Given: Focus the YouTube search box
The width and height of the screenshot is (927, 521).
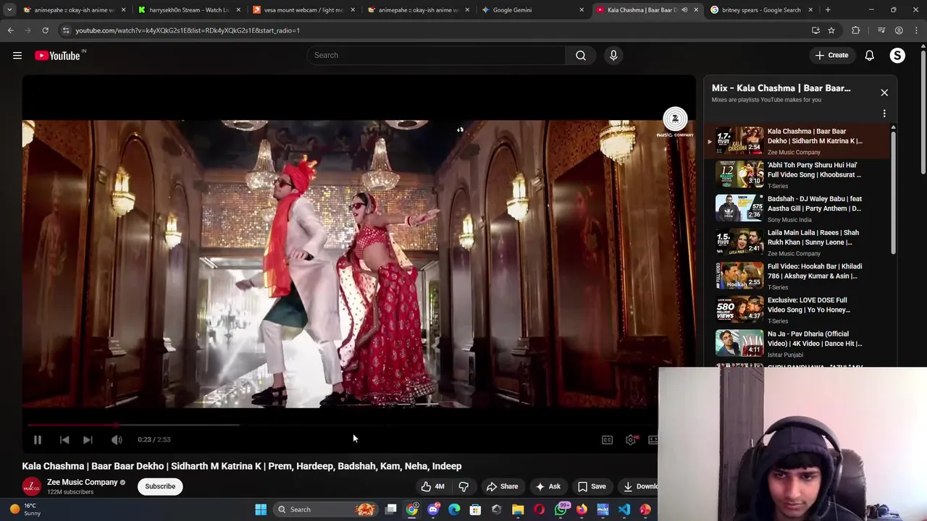Looking at the screenshot, I should click(x=436, y=55).
